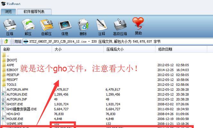The width and height of the screenshot is (213, 128).
Task: Click date 2008-02-02 07:26:06
Action: (173, 104)
